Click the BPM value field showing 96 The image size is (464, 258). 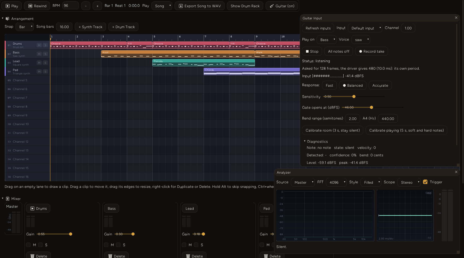point(70,5)
